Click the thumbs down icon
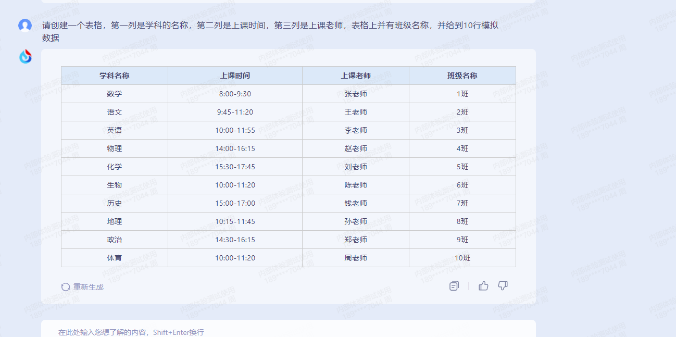 point(503,285)
